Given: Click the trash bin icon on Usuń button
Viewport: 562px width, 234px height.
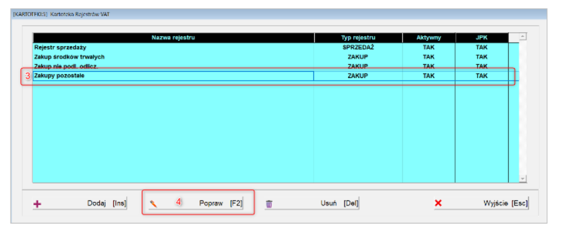Looking at the screenshot, I should click(x=269, y=204).
